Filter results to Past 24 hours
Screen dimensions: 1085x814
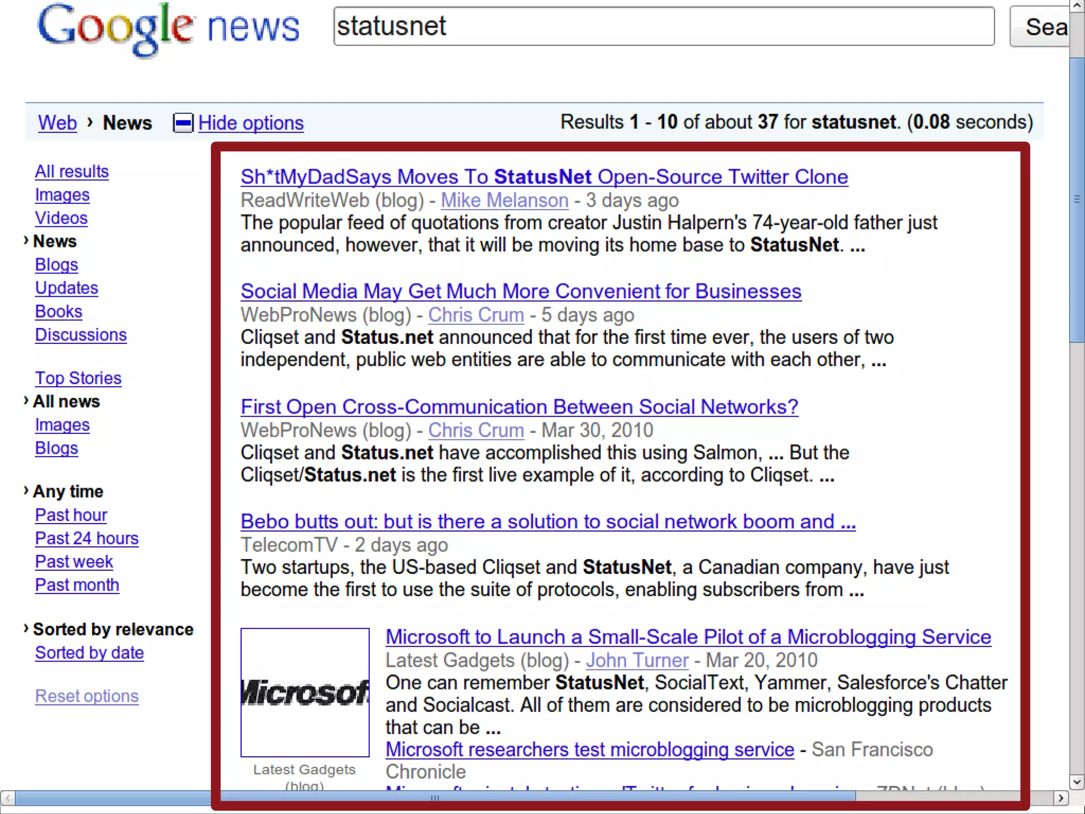(x=86, y=538)
